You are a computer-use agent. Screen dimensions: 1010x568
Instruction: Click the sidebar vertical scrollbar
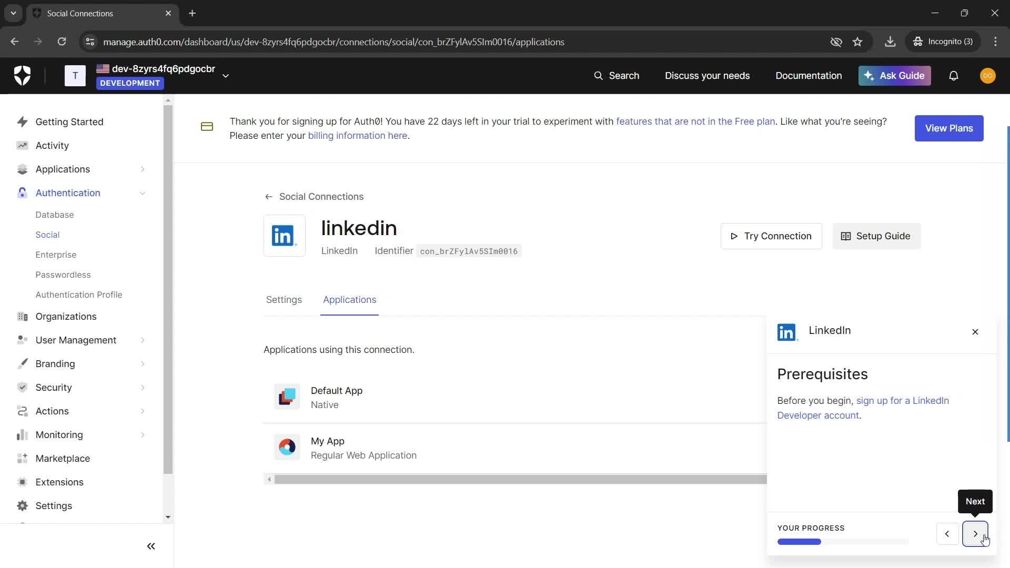(168, 289)
